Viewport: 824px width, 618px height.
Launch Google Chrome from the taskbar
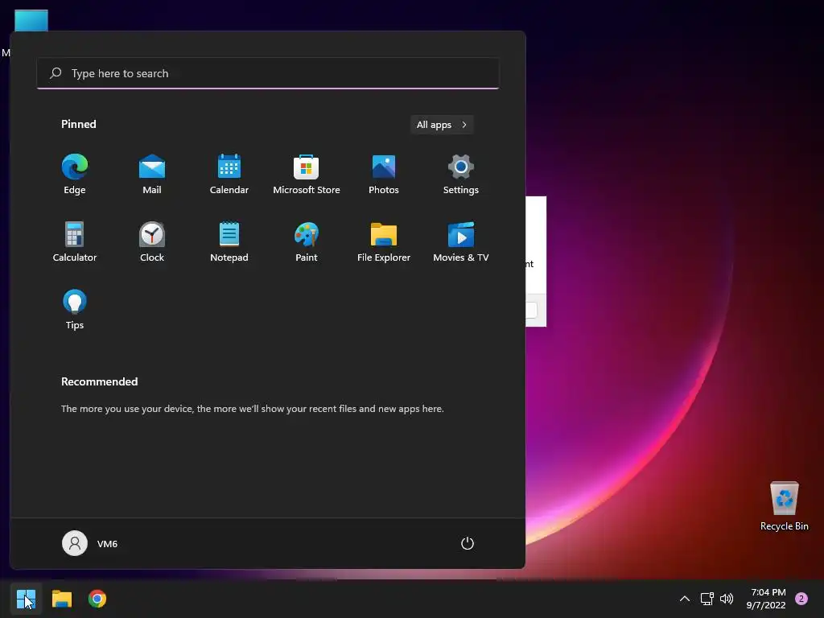pyautogui.click(x=97, y=599)
